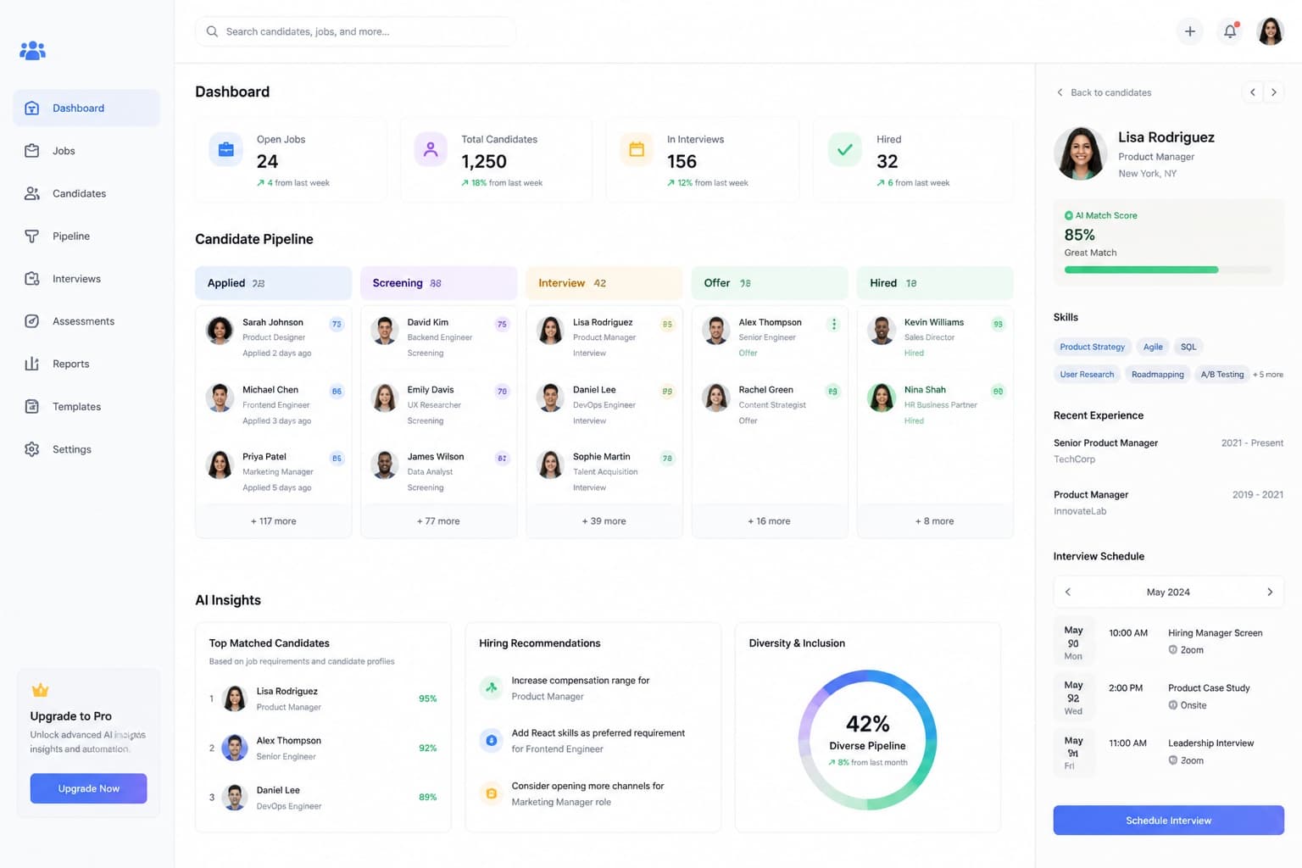Click the icon beside the Increase compensation range recommendation
The height and width of the screenshot is (868, 1302).
491,687
